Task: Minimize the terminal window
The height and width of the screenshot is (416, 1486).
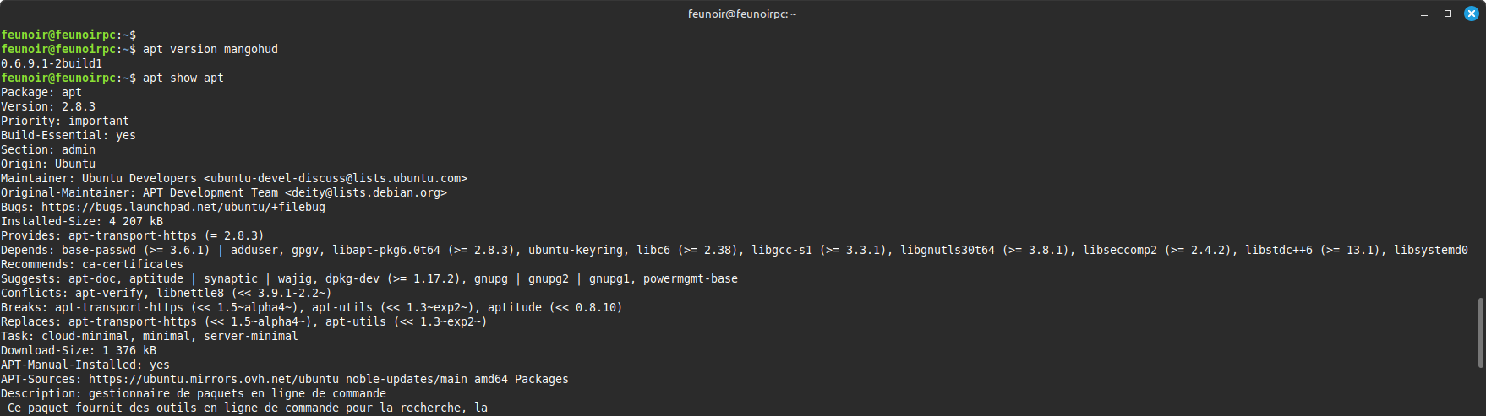Action: [x=1424, y=14]
